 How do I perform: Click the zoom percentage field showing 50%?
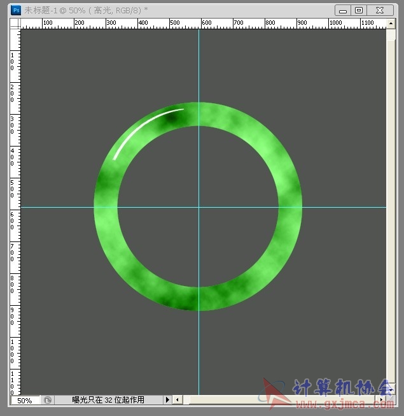point(25,400)
